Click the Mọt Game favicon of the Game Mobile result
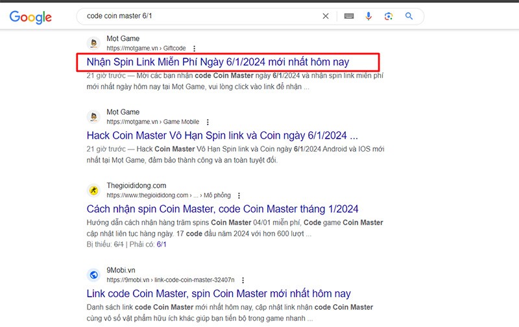Image resolution: width=519 pixels, height=327 pixels. click(x=94, y=117)
